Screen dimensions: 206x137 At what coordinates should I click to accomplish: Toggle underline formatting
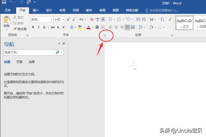45,27
